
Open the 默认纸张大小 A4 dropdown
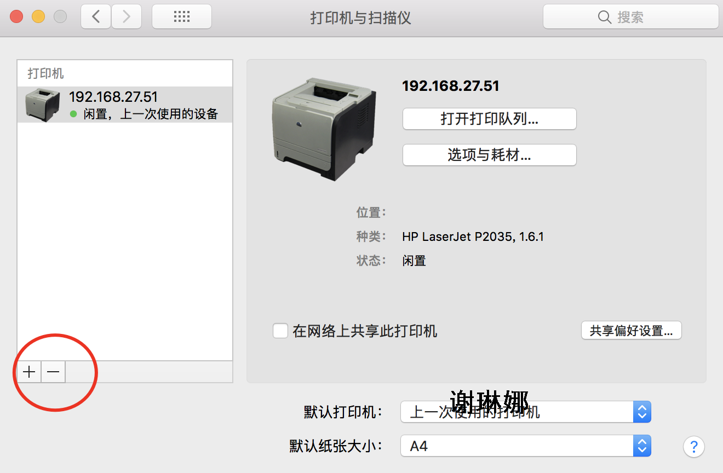[526, 446]
